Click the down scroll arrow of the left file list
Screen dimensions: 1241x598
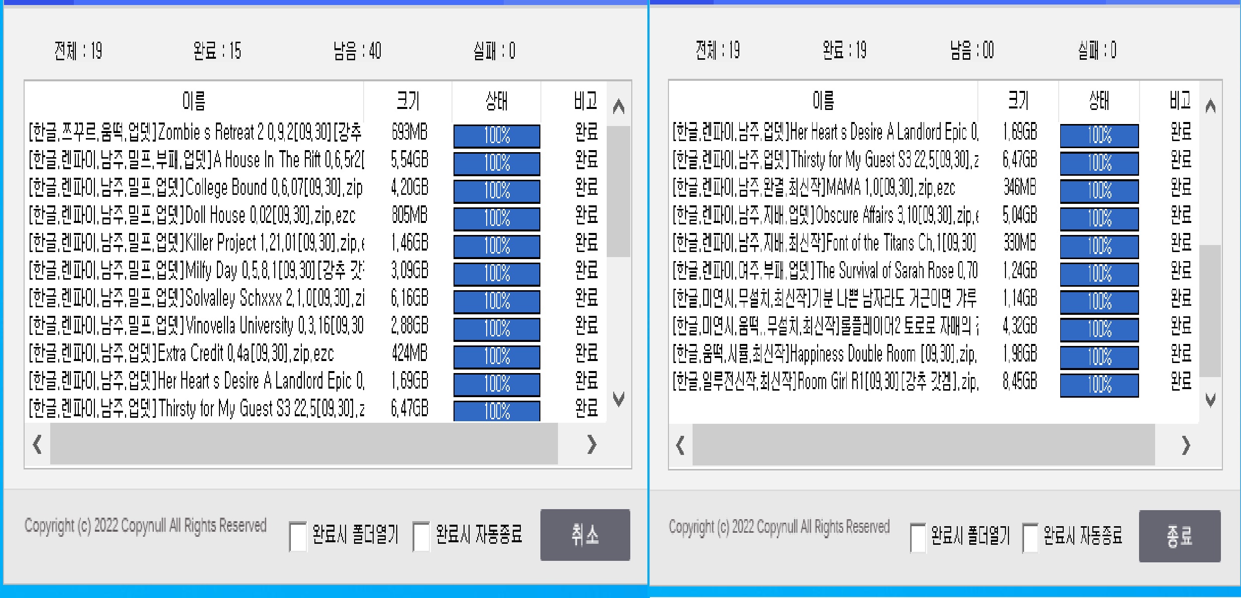click(619, 399)
